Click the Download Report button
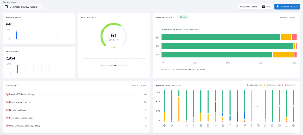The width and height of the screenshot is (303, 135). point(287,7)
